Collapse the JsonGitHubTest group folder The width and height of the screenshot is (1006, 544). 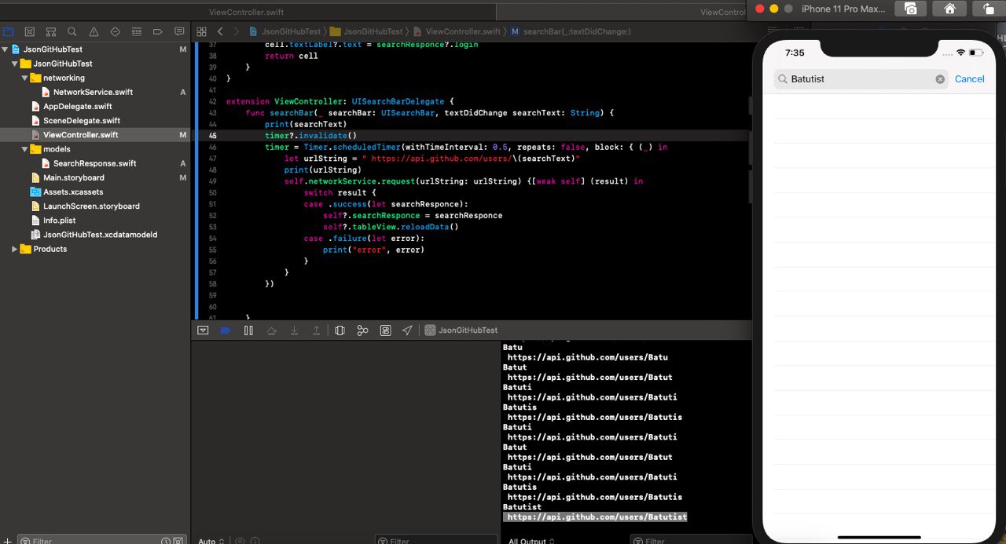(x=15, y=64)
